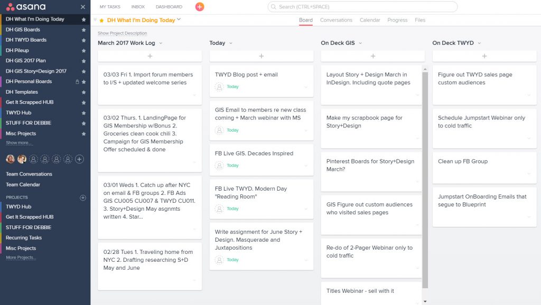This screenshot has height=305, width=541.
Task: Toggle favorite star beside DH Templates
Action: coord(83,92)
